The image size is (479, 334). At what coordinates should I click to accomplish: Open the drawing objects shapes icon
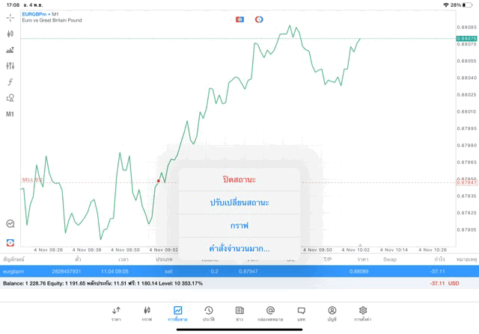[10, 98]
